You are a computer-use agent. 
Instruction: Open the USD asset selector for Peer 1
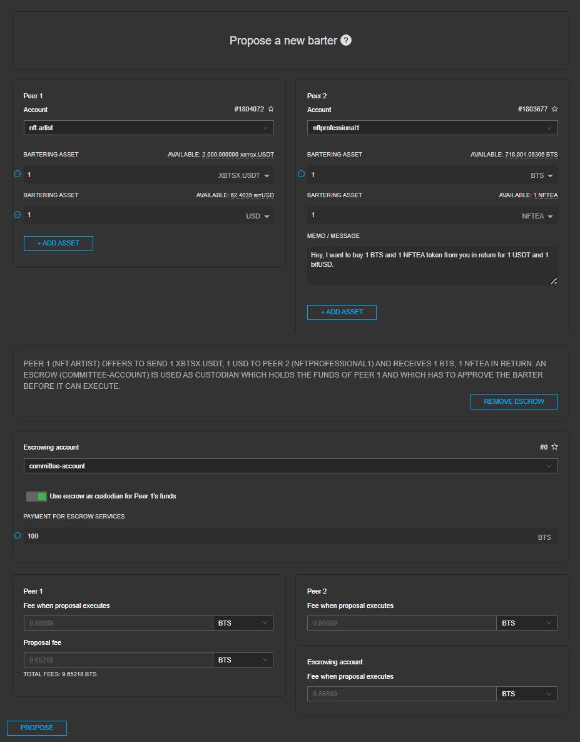click(258, 216)
